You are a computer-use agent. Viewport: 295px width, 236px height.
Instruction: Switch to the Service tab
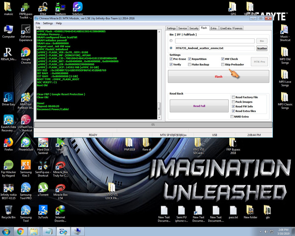click(x=182, y=28)
